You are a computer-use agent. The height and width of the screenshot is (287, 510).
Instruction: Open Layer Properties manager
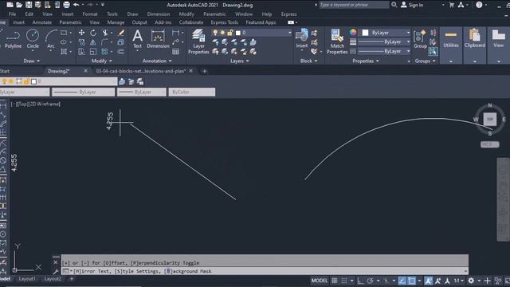click(198, 41)
